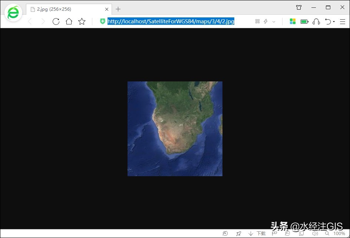Reload the page with the refresh icon
Image resolution: width=350 pixels, height=238 pixels.
(x=56, y=21)
